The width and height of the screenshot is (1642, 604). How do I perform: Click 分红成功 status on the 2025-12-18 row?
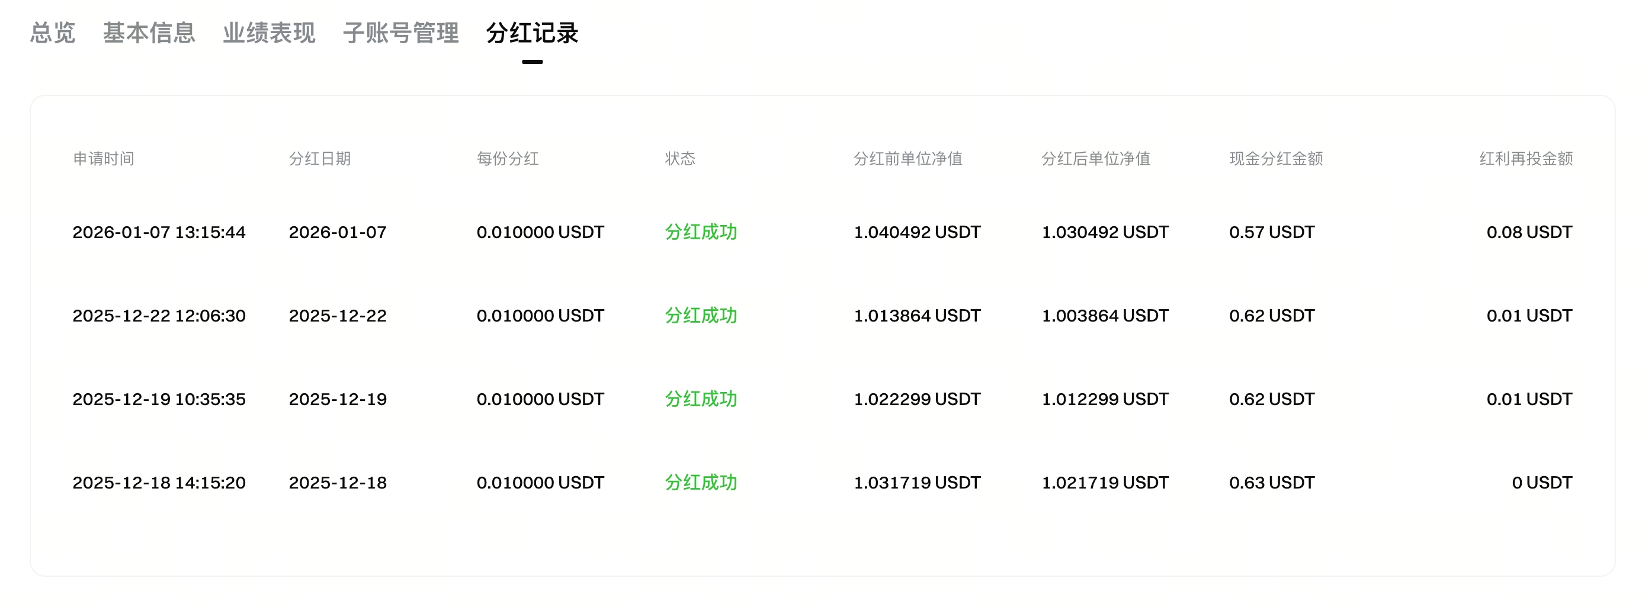coord(700,482)
